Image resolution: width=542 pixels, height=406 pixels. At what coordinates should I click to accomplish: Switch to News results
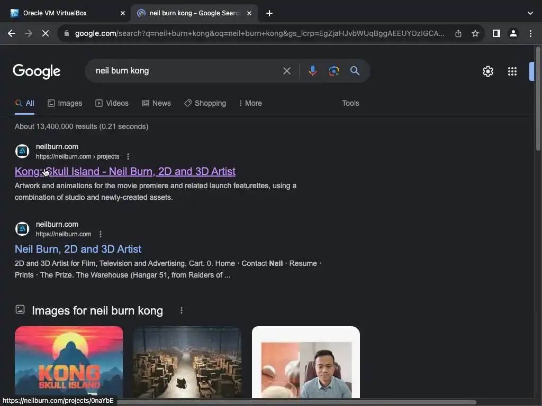(x=156, y=103)
